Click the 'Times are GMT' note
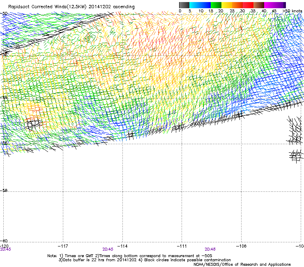Screen dimensions: 304x267 coord(79,256)
